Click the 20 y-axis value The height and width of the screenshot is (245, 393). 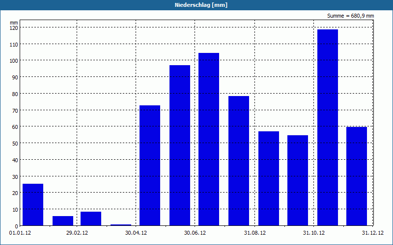15,193
